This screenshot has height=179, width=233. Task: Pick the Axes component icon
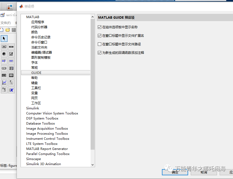pyautogui.click(x=4, y=83)
